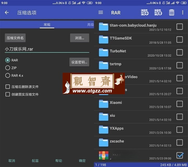
Task: Uncheck the selected archive file checkbox
Action: [x=180, y=155]
